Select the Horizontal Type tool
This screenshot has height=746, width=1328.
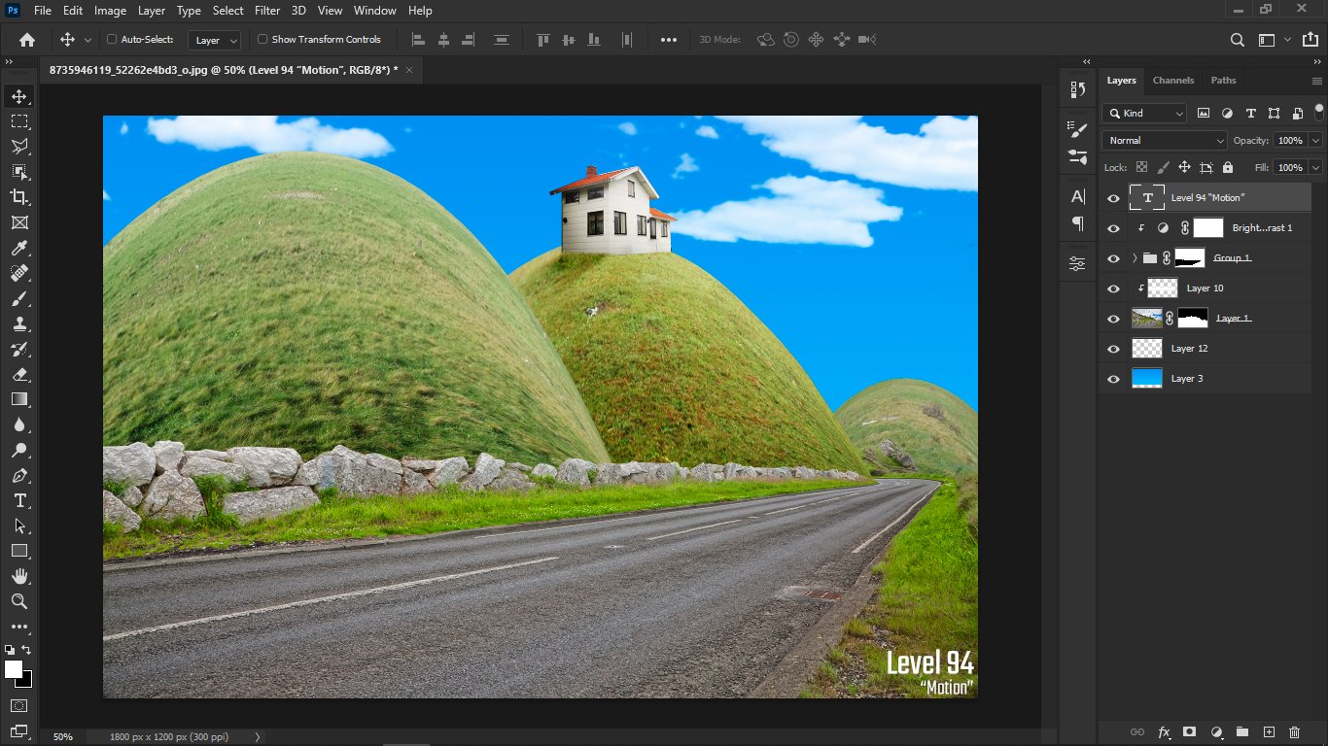(x=19, y=501)
